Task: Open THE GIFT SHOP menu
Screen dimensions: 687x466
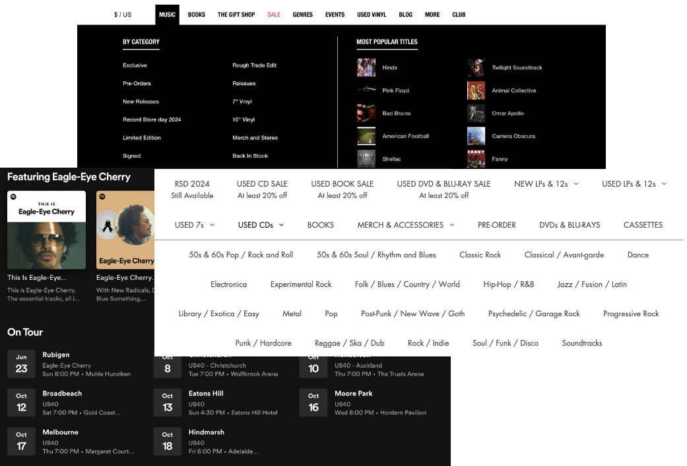Action: click(x=236, y=15)
